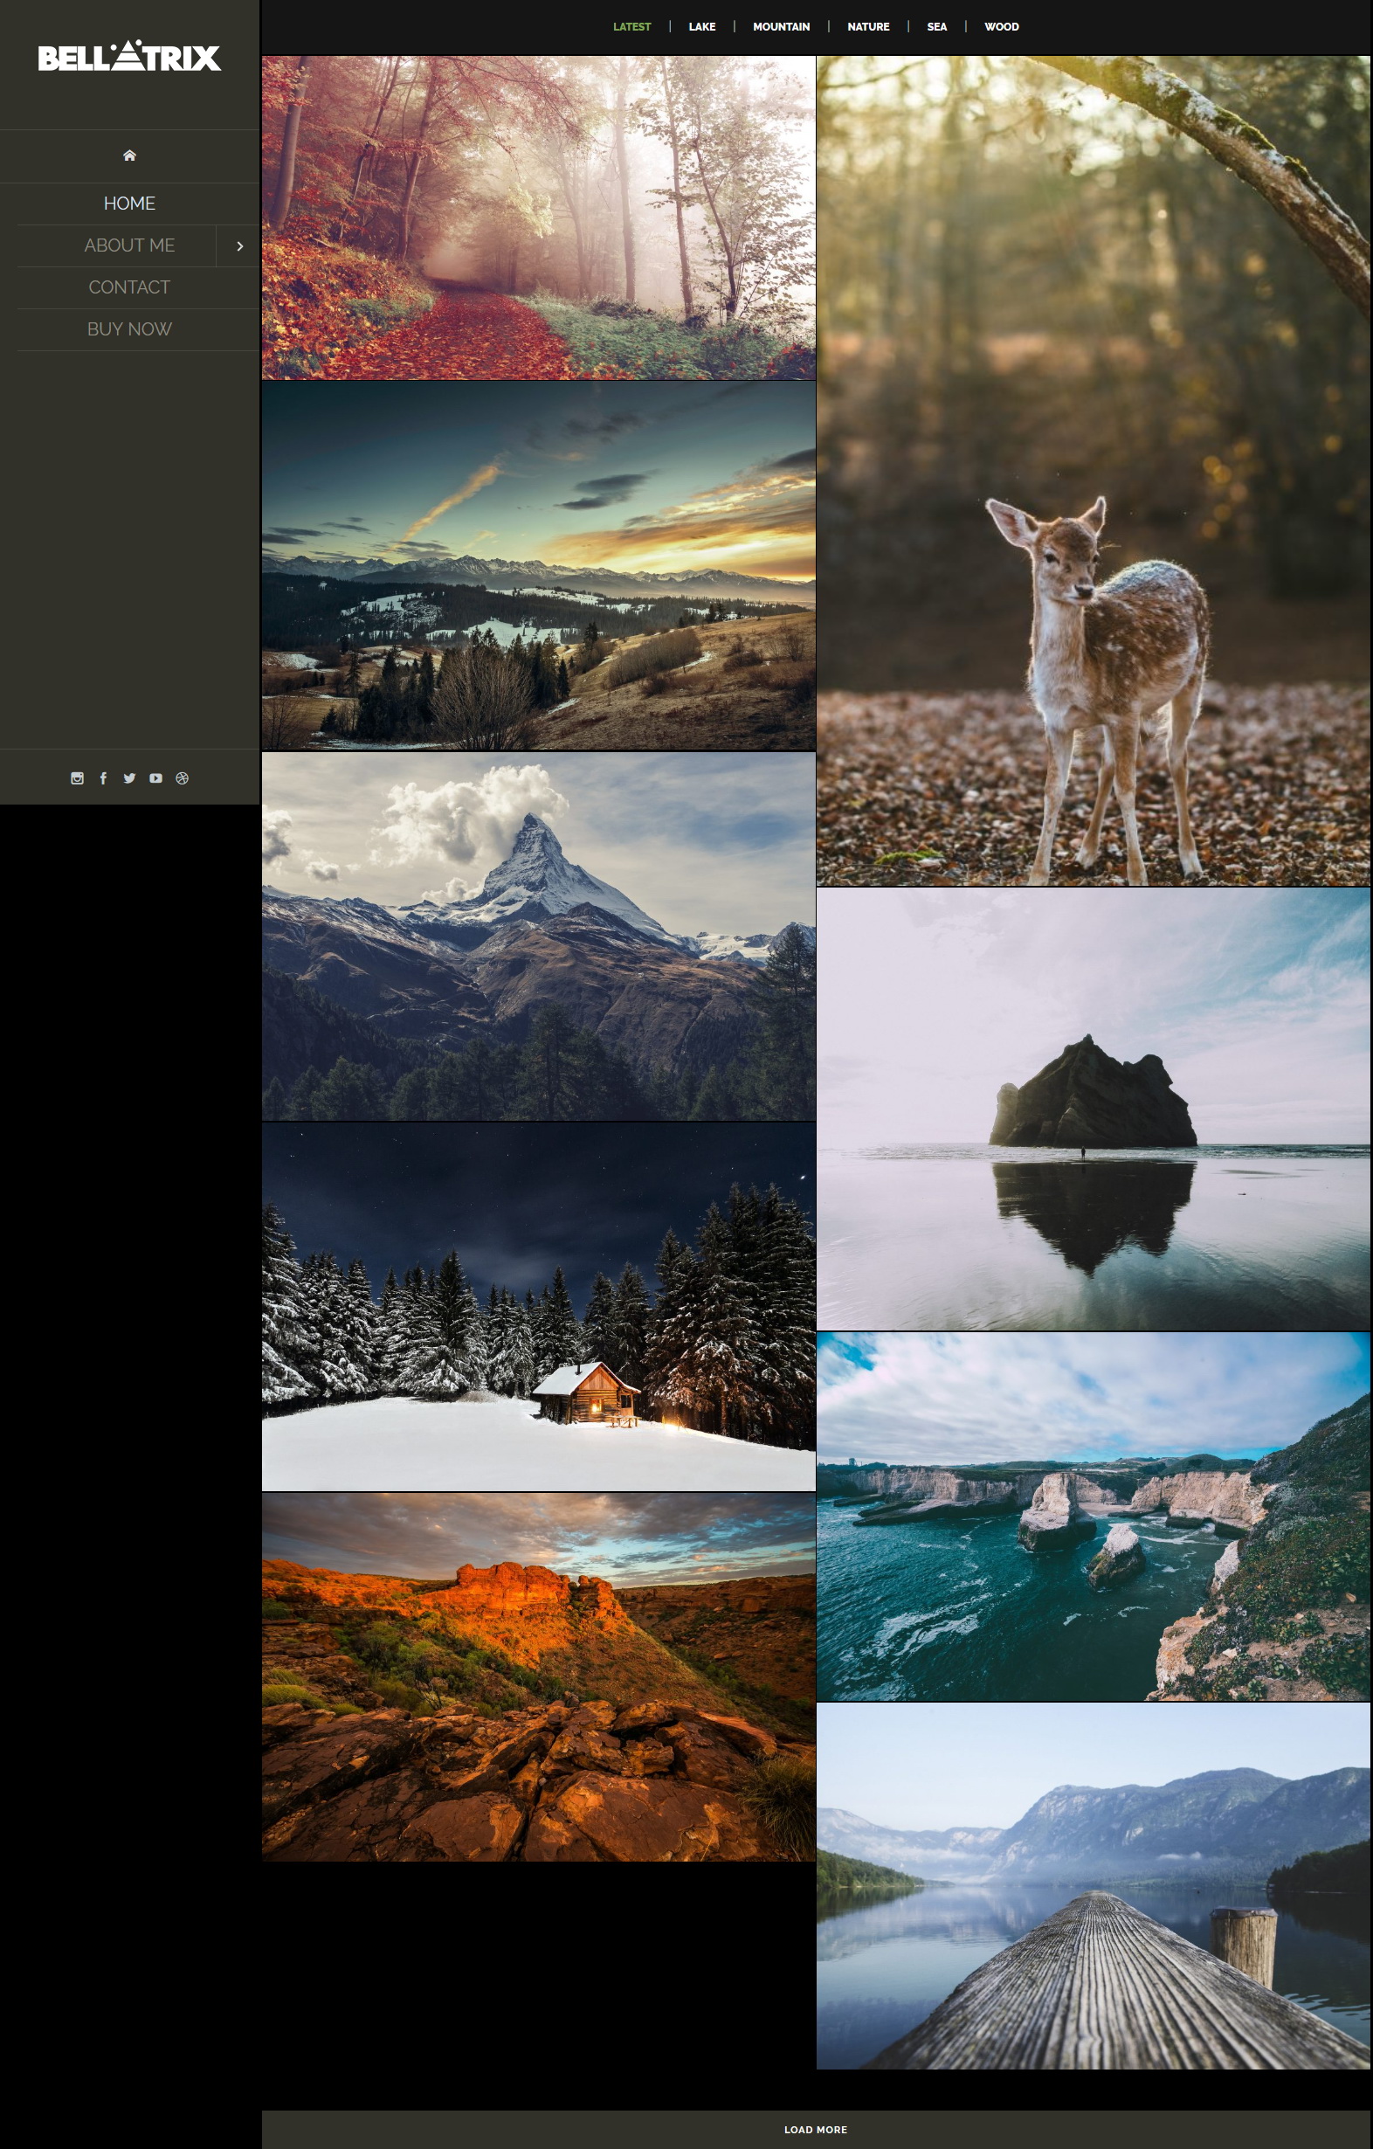This screenshot has width=1373, height=2149.
Task: Click the Bellatrix logo
Action: click(x=129, y=56)
